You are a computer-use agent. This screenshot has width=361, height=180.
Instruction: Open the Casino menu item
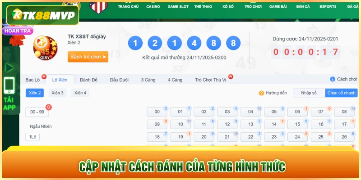[153, 7]
